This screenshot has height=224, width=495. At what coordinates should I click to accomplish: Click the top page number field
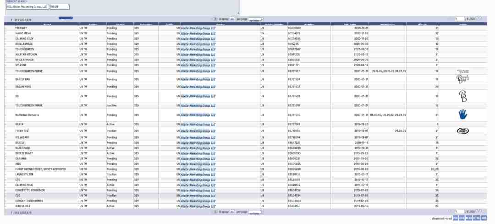460,19
